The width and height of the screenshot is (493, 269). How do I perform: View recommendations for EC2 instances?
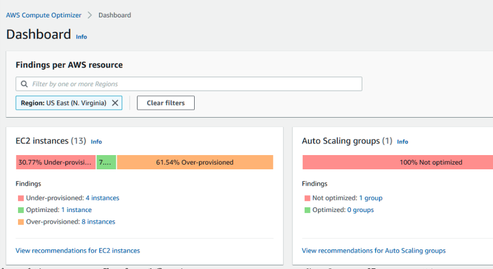(x=78, y=251)
